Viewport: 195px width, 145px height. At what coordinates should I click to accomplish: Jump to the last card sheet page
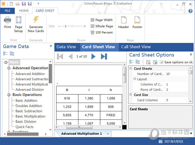click(104, 57)
